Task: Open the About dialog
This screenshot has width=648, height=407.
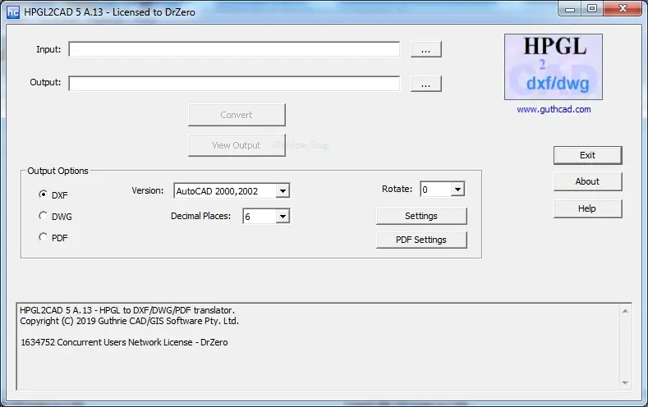Action: [588, 181]
